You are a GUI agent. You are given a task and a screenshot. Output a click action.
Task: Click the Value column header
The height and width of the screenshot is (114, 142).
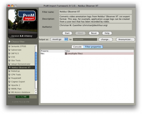click(99, 51)
